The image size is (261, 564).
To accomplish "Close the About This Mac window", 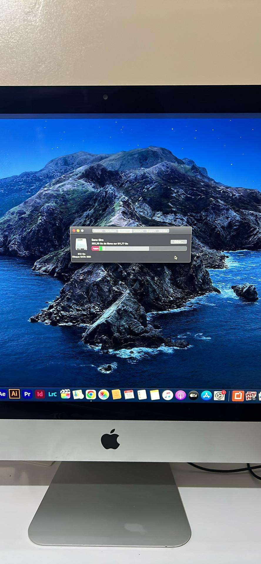I will pyautogui.click(x=74, y=231).
